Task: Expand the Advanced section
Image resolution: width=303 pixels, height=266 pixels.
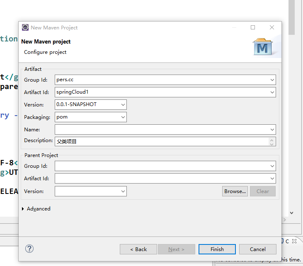Action: [23, 209]
